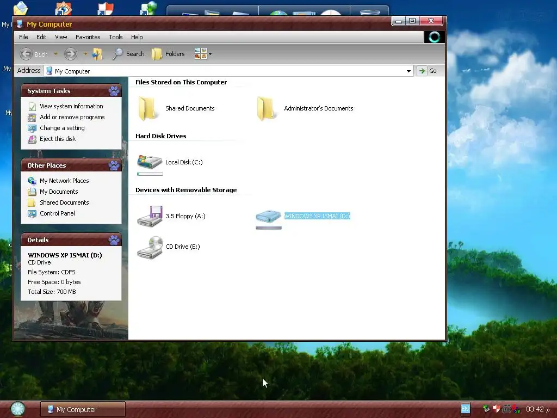Screen dimensions: 557x418
Task: Click the Start button orb
Action: [x=17, y=409]
